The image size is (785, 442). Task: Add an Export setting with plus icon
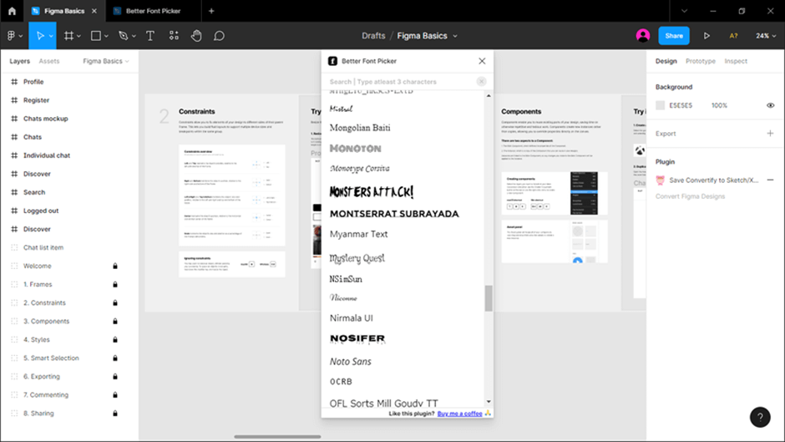point(770,134)
